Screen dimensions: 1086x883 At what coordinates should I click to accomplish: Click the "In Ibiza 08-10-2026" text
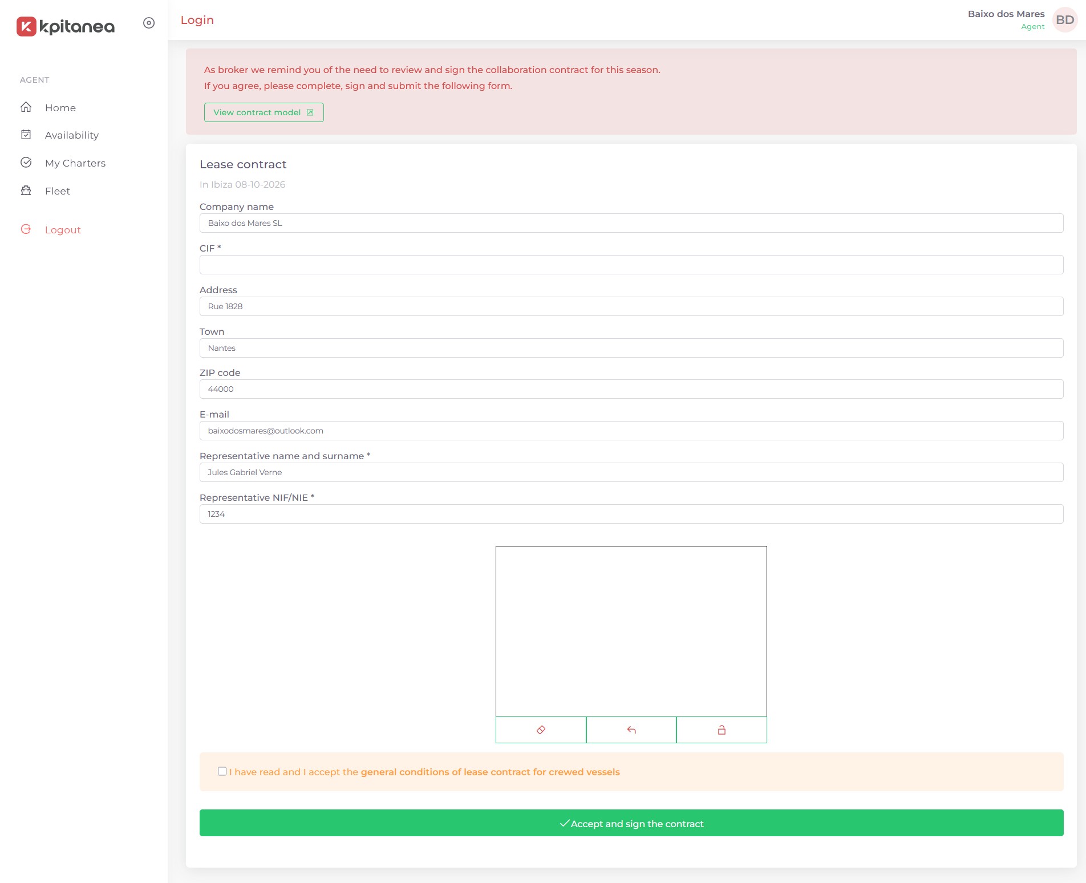click(242, 184)
